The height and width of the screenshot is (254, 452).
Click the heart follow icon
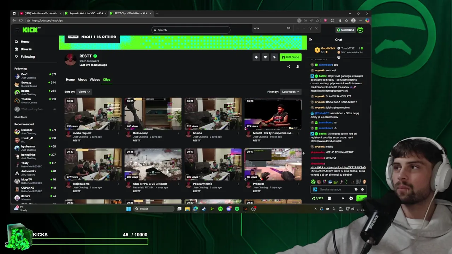coord(265,57)
